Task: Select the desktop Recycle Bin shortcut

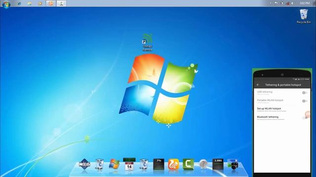Action: [304, 16]
